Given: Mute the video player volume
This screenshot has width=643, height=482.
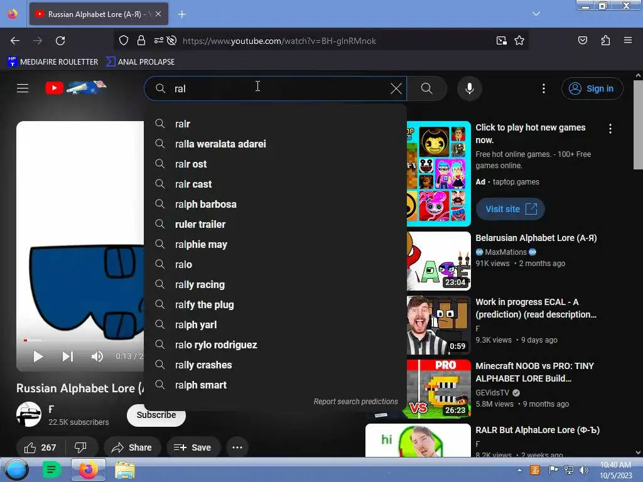Looking at the screenshot, I should pos(97,356).
